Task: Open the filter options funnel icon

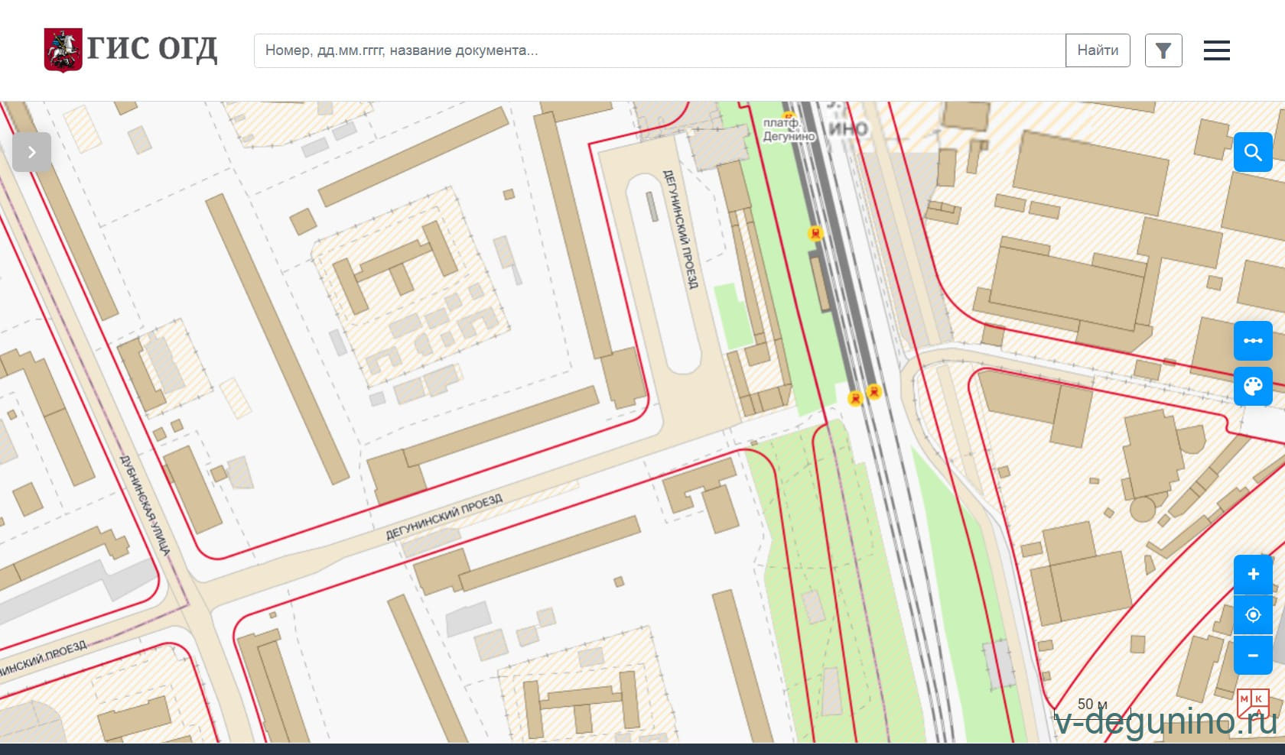Action: [1163, 50]
